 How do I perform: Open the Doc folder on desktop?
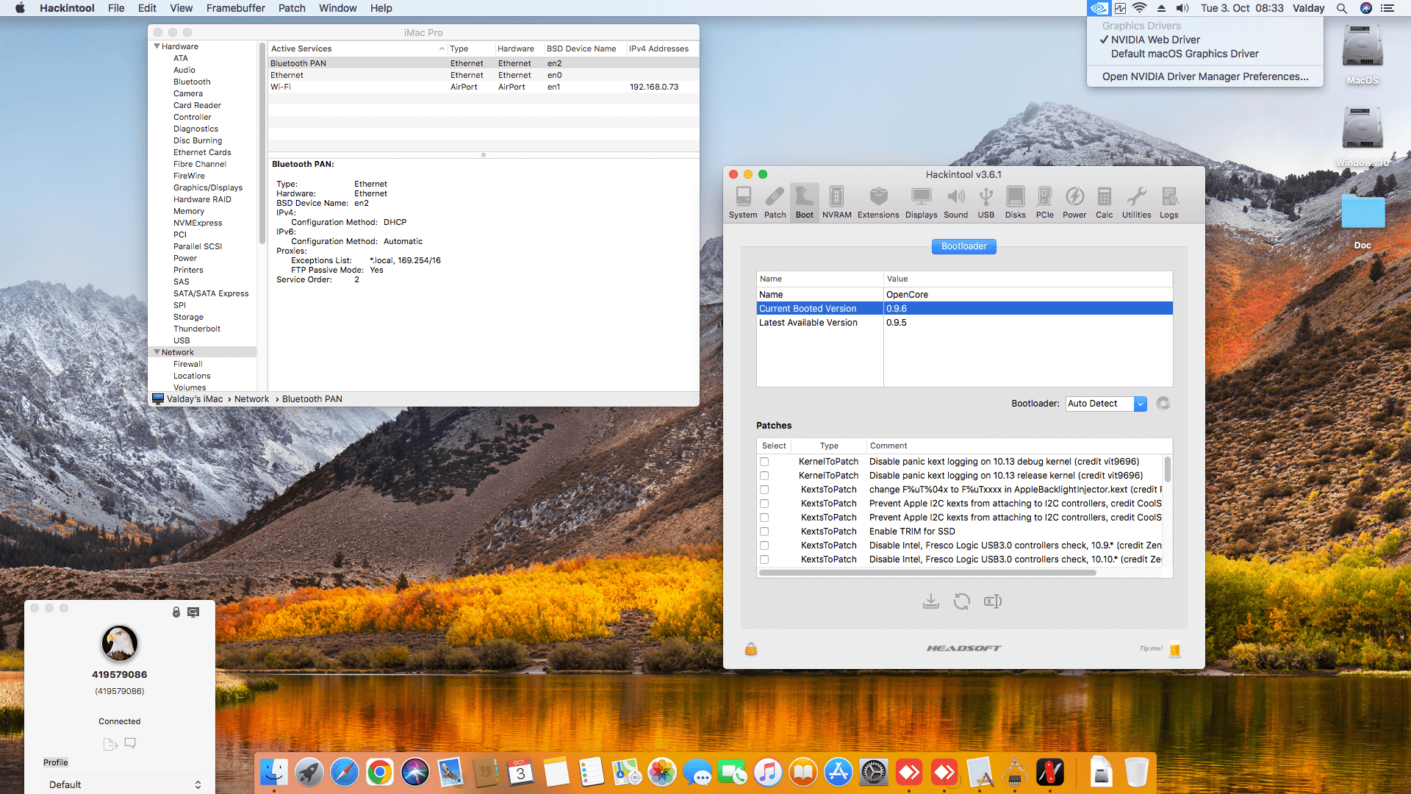tap(1362, 221)
